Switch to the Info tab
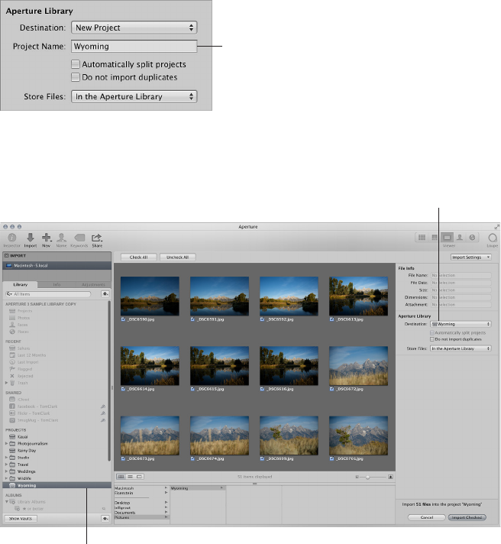The height and width of the screenshot is (544, 501). pyautogui.click(x=57, y=284)
